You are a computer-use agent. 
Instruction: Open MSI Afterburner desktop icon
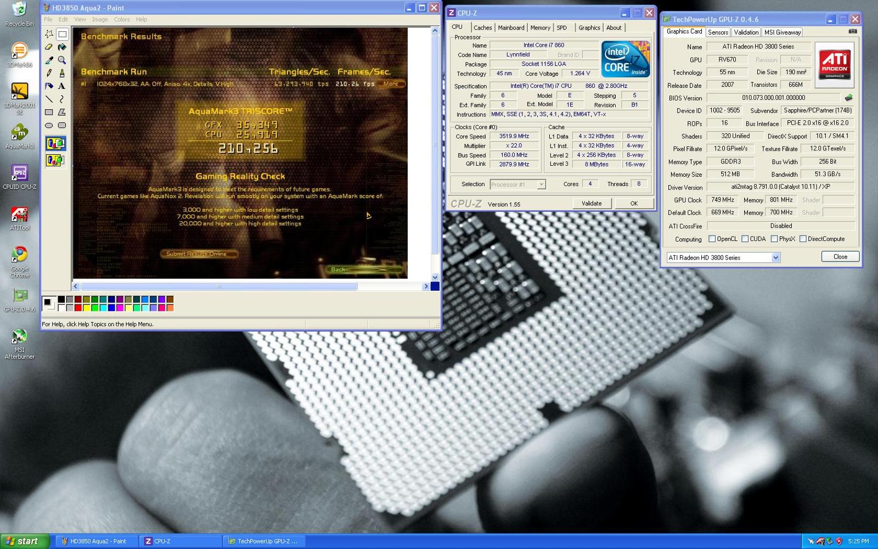19,344
